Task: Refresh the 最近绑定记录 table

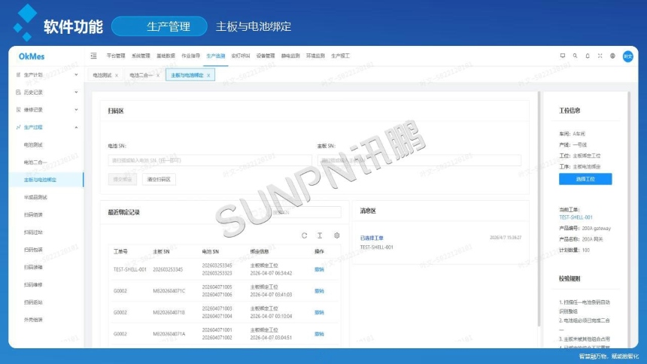Action: [304, 235]
